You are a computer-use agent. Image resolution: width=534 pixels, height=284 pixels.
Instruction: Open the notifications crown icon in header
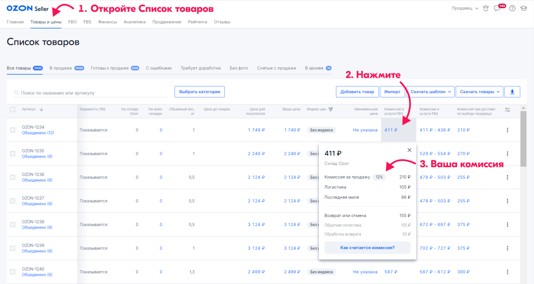click(486, 8)
